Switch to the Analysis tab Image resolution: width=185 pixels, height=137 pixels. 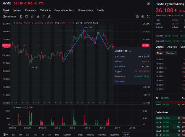tap(172, 47)
